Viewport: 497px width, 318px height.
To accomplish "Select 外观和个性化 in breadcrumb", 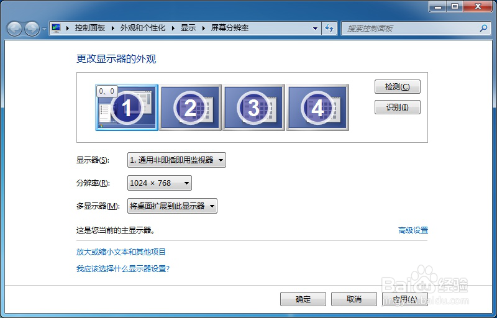I will 143,28.
